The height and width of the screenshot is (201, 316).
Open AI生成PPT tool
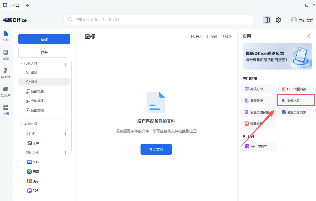259,146
